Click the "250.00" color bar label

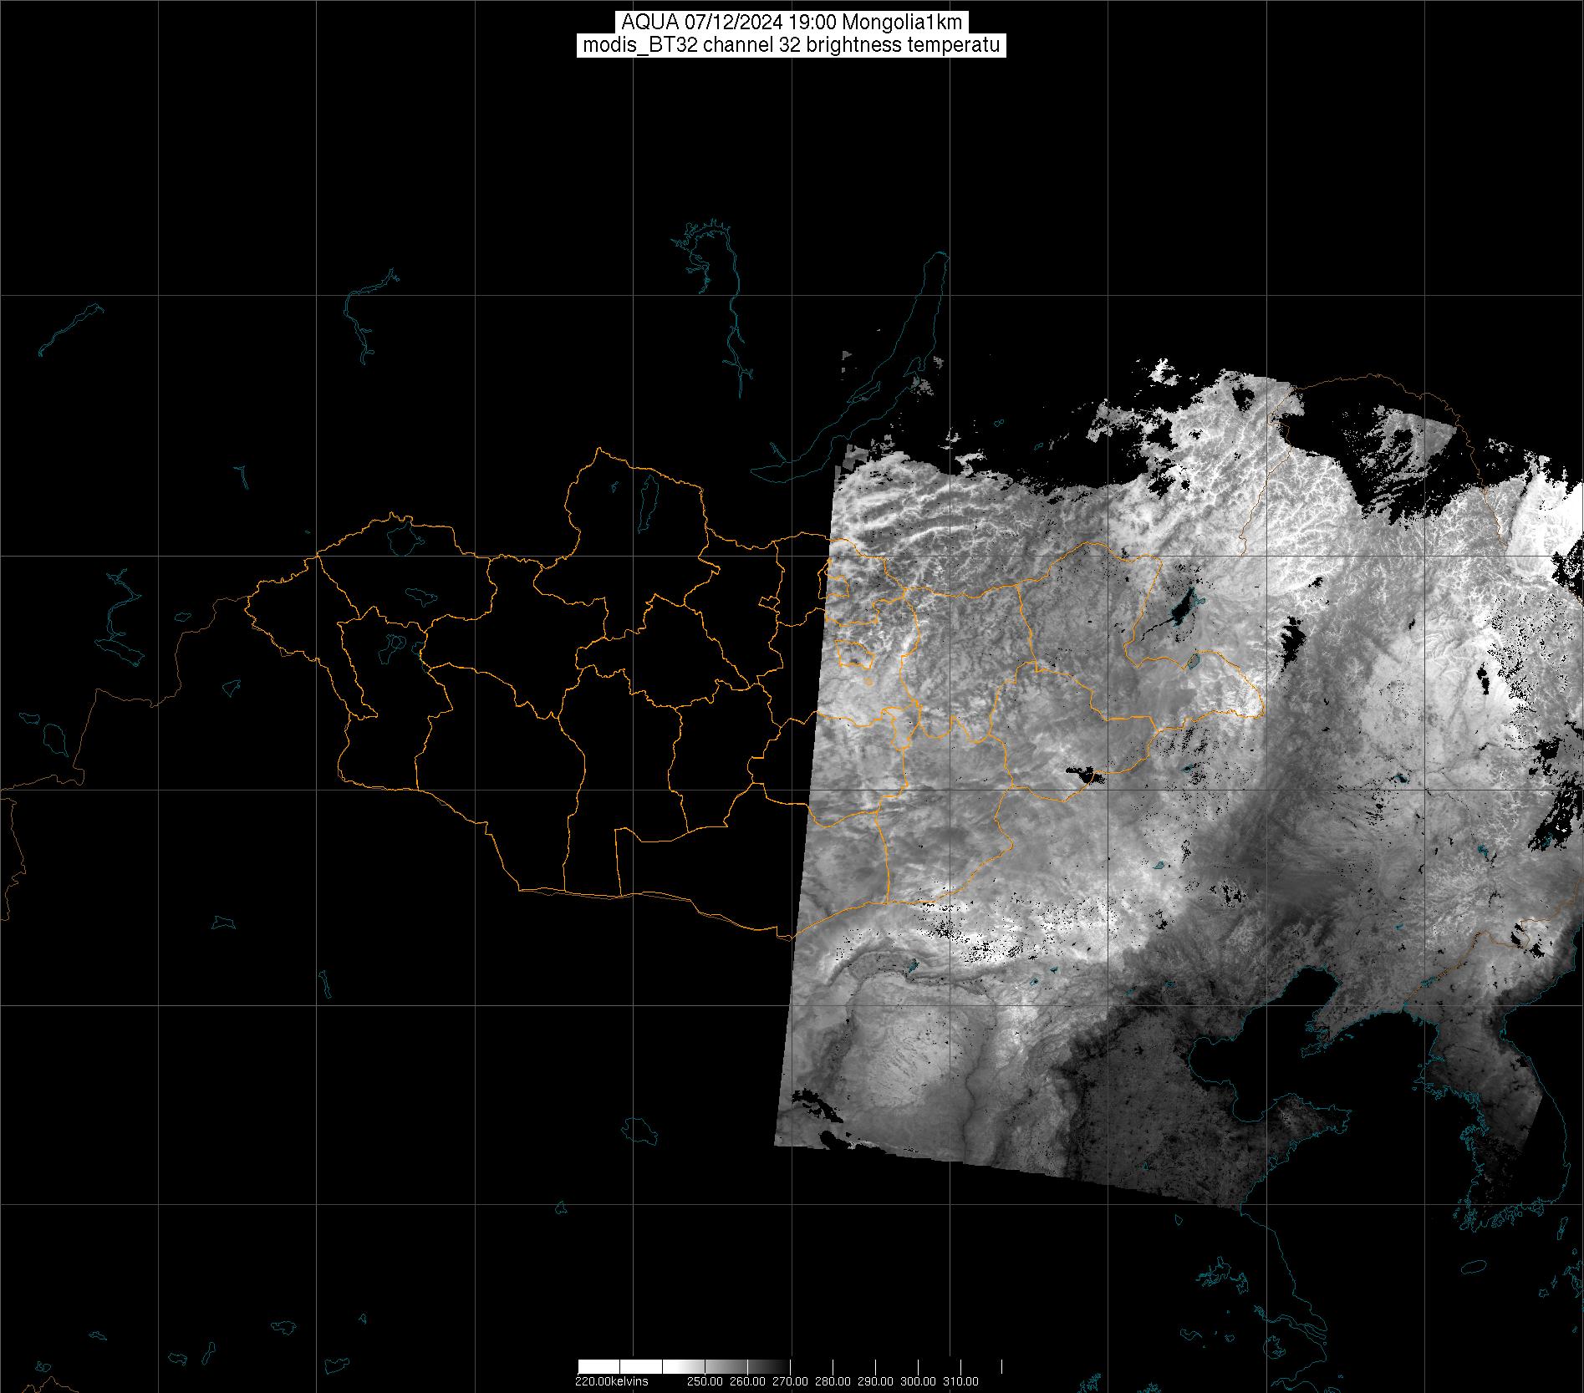(705, 1381)
